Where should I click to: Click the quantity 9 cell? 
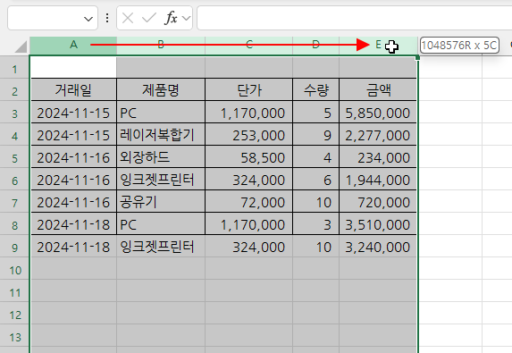click(315, 135)
